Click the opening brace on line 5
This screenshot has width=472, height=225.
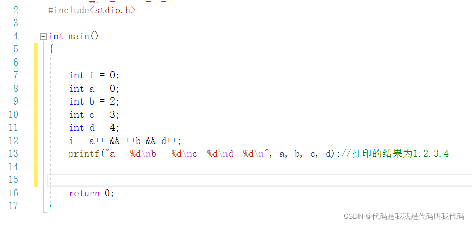(51, 49)
